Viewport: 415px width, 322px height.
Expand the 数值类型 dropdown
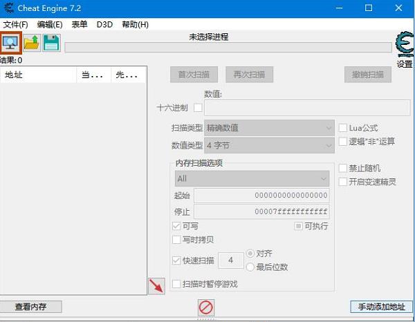(270, 146)
